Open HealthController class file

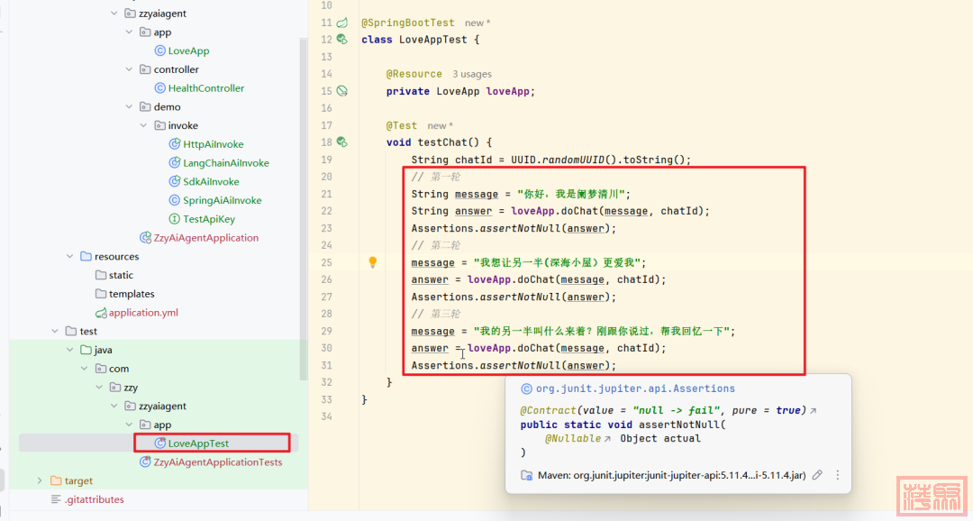pyautogui.click(x=205, y=88)
